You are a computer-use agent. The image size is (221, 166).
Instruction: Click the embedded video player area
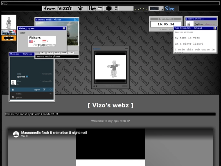point(110,147)
